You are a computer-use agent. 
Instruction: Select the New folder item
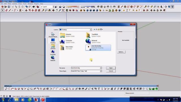(66, 48)
